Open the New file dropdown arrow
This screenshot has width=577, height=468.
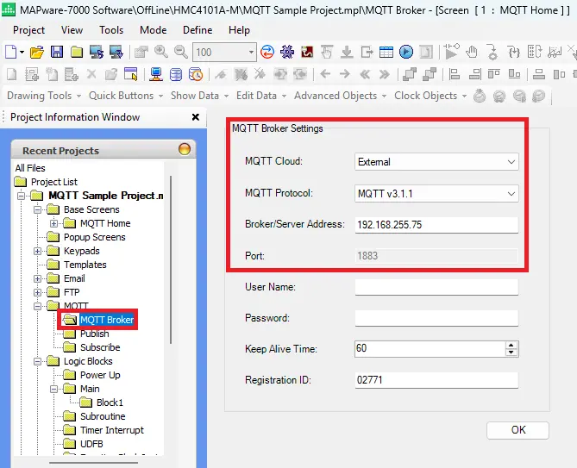click(22, 53)
